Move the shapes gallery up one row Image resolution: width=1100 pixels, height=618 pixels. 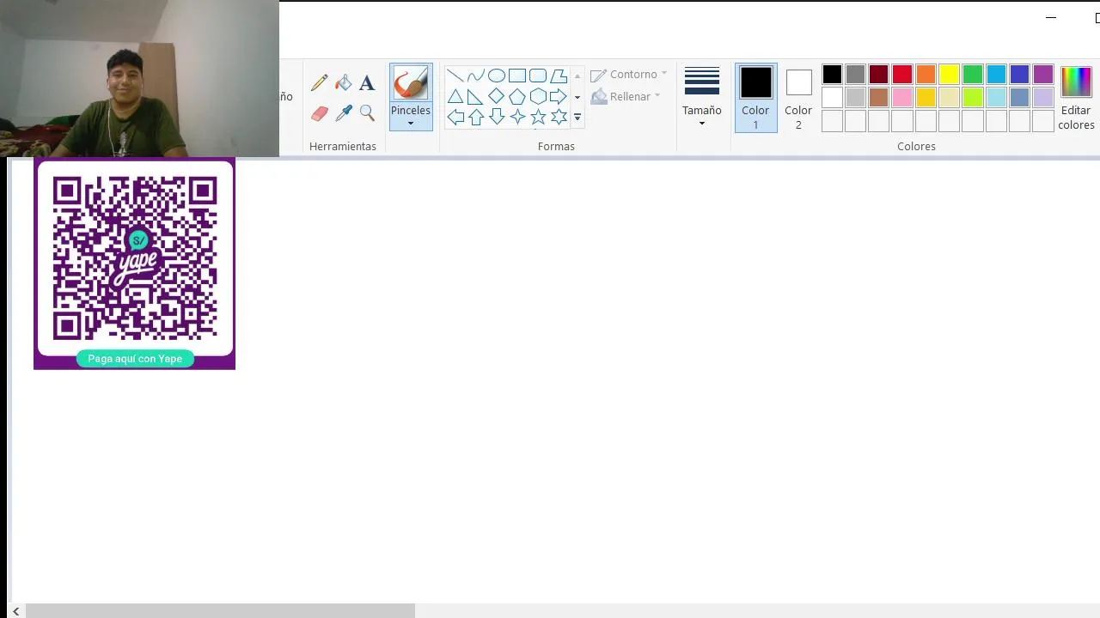coord(577,76)
